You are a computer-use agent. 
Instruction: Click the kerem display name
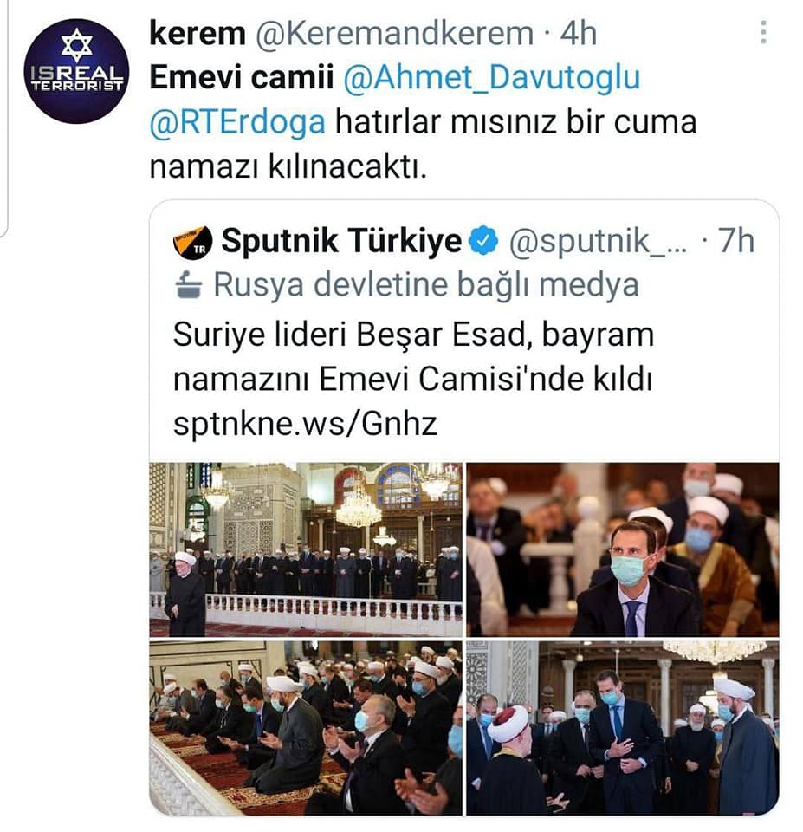198,34
